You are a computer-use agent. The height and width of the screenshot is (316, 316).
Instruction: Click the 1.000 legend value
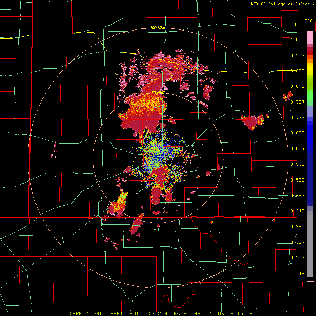pyautogui.click(x=297, y=39)
